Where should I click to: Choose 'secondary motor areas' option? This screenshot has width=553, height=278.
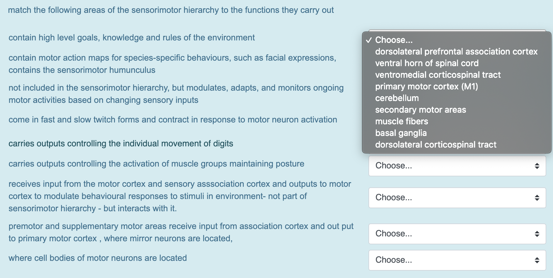pyautogui.click(x=421, y=110)
